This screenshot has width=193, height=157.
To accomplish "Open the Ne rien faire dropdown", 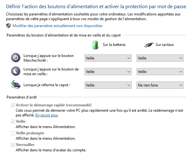I will point(160,85).
